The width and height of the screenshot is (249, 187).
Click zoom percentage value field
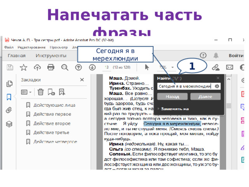[x=163, y=67]
